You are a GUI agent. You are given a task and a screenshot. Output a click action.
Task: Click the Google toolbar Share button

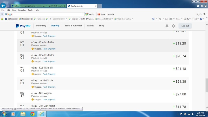coord(101,14)
